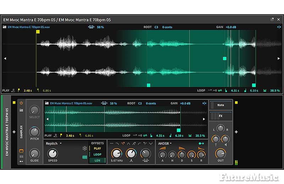Open the sample browser folder icon in Sampler sidebar
Screen dimensions: 284x184
click(x=21, y=110)
